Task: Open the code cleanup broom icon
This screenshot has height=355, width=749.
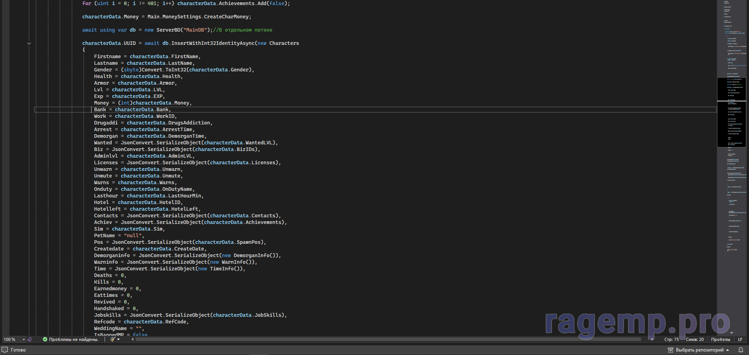Action: (113, 339)
